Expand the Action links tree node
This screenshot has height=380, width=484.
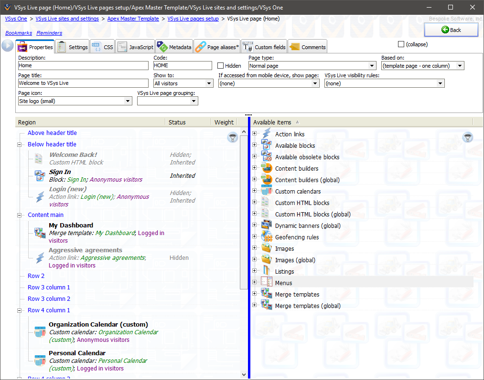click(x=255, y=134)
